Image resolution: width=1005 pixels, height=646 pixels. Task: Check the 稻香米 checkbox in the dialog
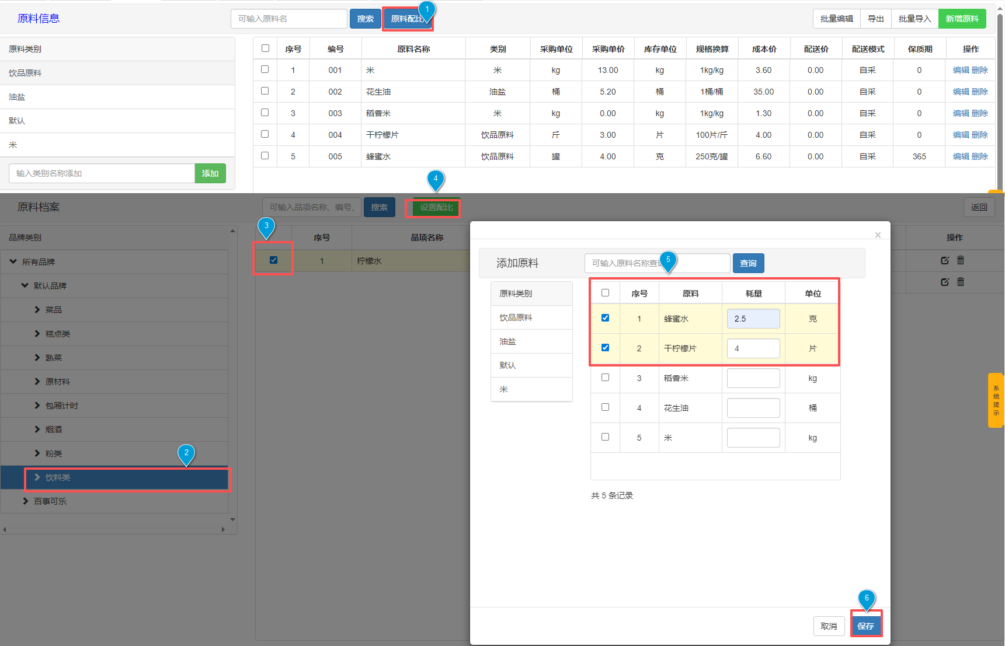pos(605,378)
